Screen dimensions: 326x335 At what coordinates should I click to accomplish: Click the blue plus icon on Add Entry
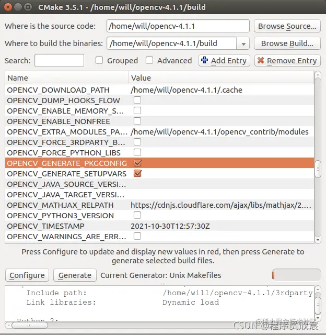pyautogui.click(x=204, y=60)
